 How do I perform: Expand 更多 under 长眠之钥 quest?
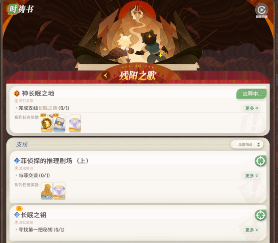click(x=252, y=230)
